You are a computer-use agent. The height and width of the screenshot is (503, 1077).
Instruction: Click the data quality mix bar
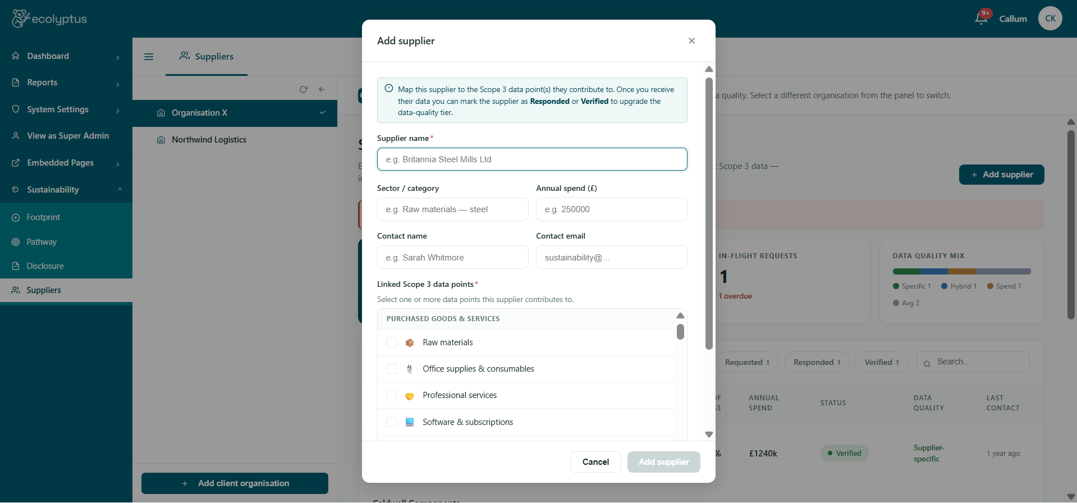(x=962, y=272)
